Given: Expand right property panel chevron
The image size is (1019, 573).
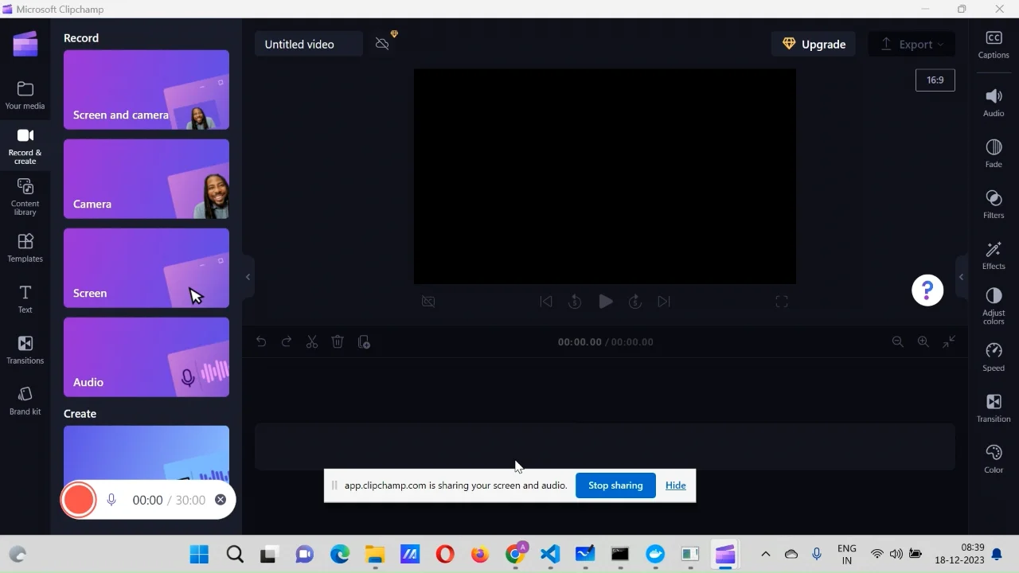Looking at the screenshot, I should [961, 277].
